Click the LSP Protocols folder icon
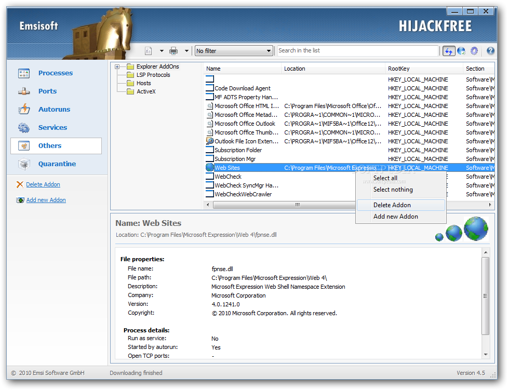The width and height of the screenshot is (508, 390). point(130,75)
